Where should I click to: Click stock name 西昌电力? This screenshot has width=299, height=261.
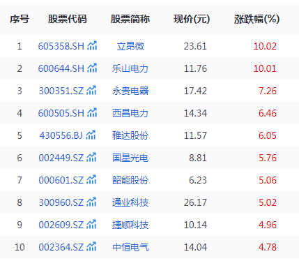[130, 113]
